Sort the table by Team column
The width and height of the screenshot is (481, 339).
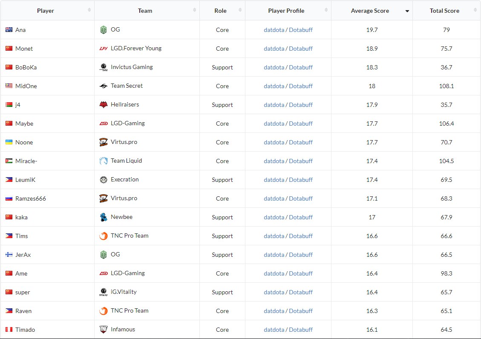click(x=145, y=11)
